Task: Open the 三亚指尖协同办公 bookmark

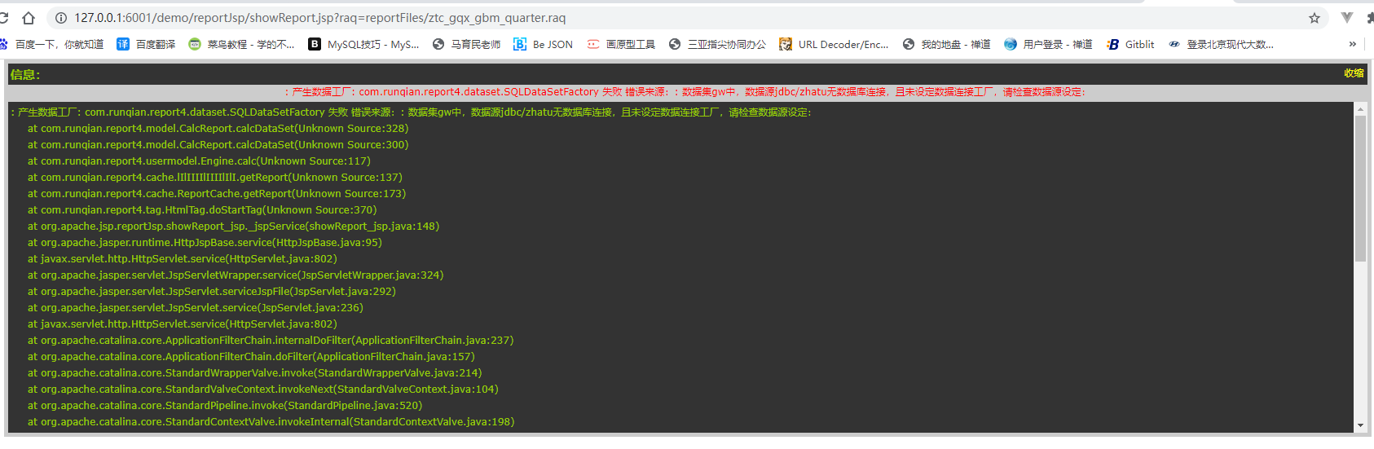Action: click(x=717, y=45)
